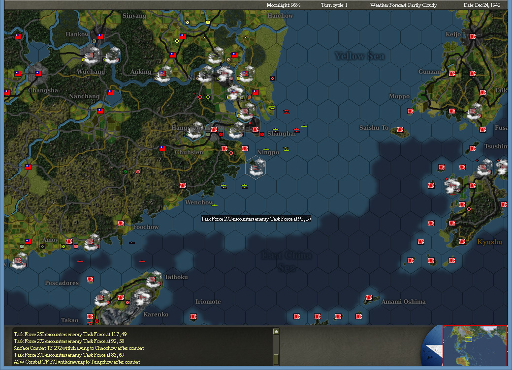Viewport: 512px width, 370px height.
Task: Click the message log scrollbar thumb
Action: click(x=276, y=358)
